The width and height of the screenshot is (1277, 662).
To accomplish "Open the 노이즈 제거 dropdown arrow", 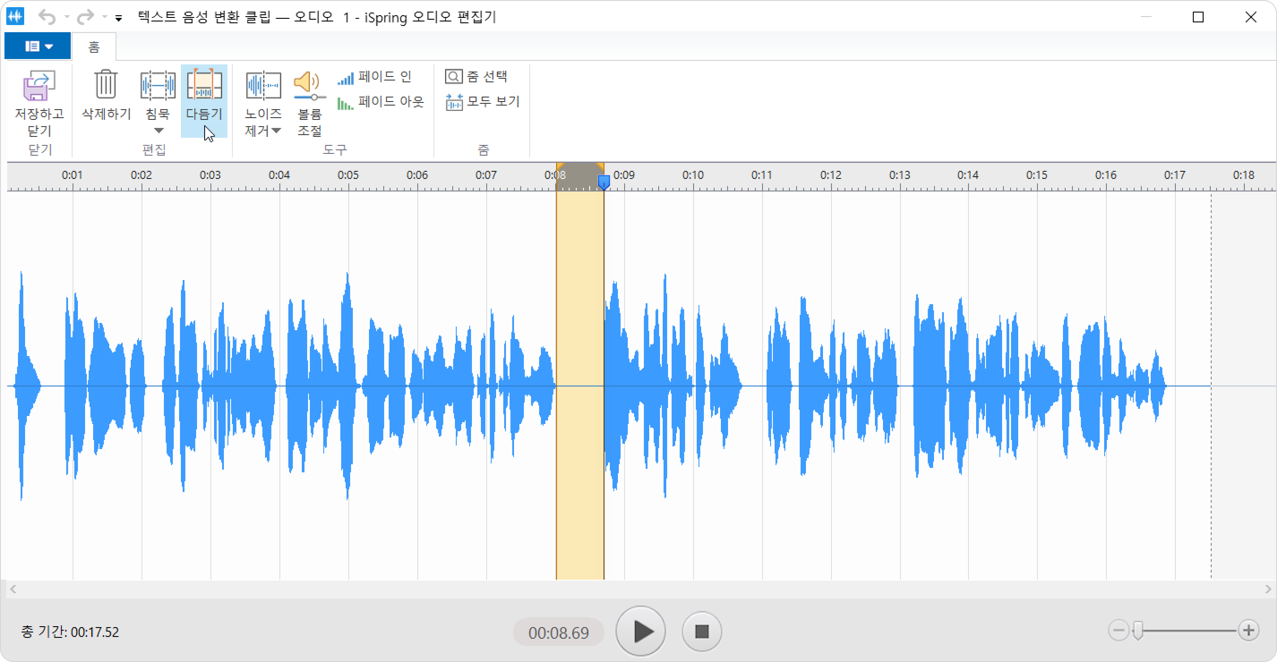I will pyautogui.click(x=276, y=131).
